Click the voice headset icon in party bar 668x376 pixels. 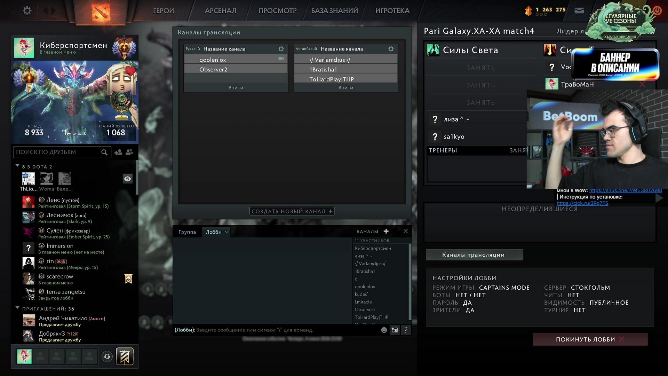coord(107,357)
